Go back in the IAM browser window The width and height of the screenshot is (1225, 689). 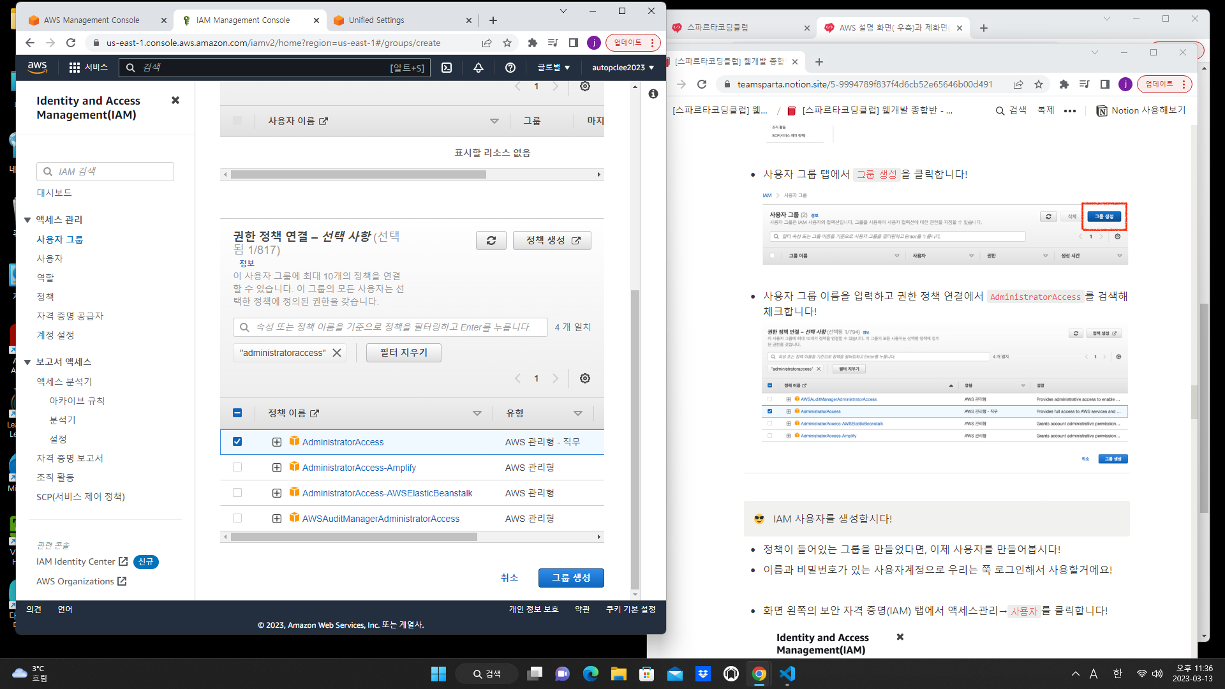click(x=30, y=43)
